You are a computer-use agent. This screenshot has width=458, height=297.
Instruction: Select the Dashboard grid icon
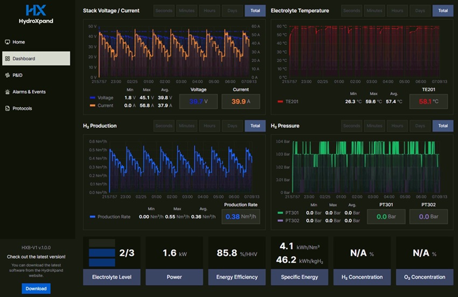tap(7, 59)
